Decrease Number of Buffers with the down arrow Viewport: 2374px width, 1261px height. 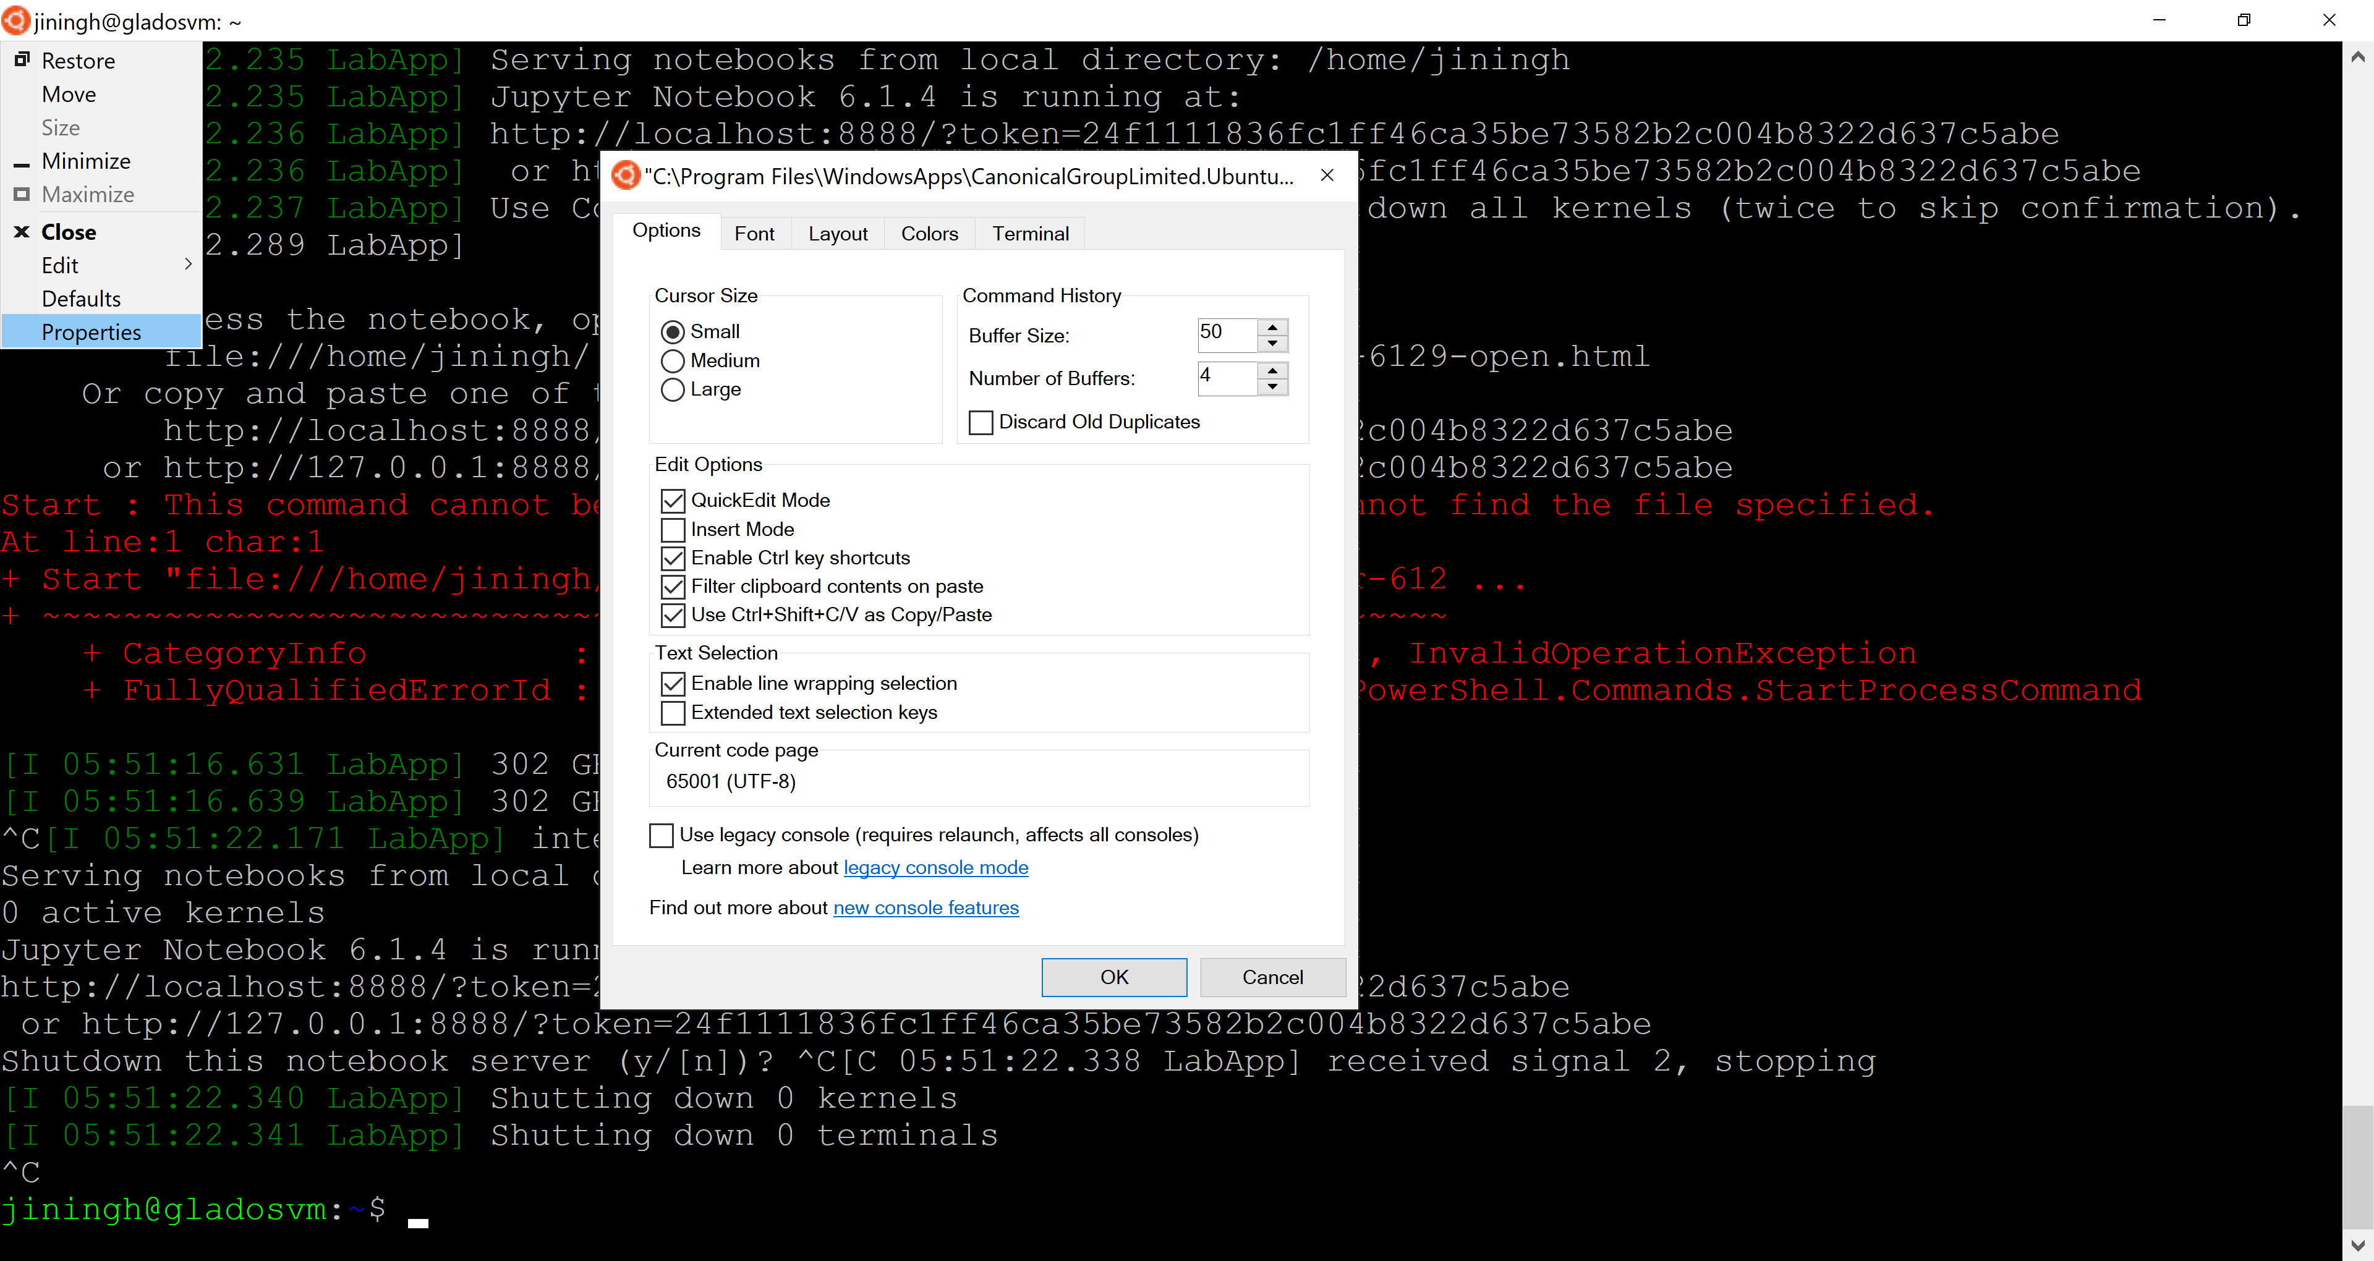pos(1273,386)
